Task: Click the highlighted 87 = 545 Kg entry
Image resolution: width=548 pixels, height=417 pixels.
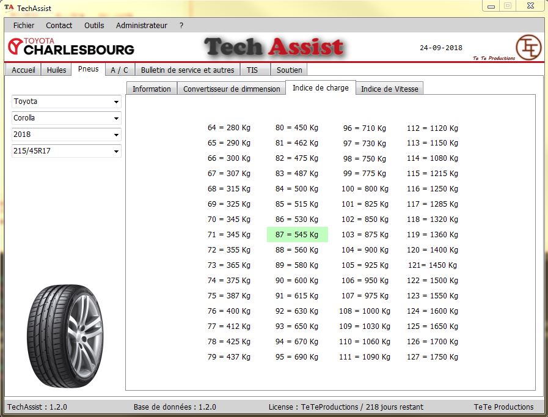Action: [x=297, y=235]
